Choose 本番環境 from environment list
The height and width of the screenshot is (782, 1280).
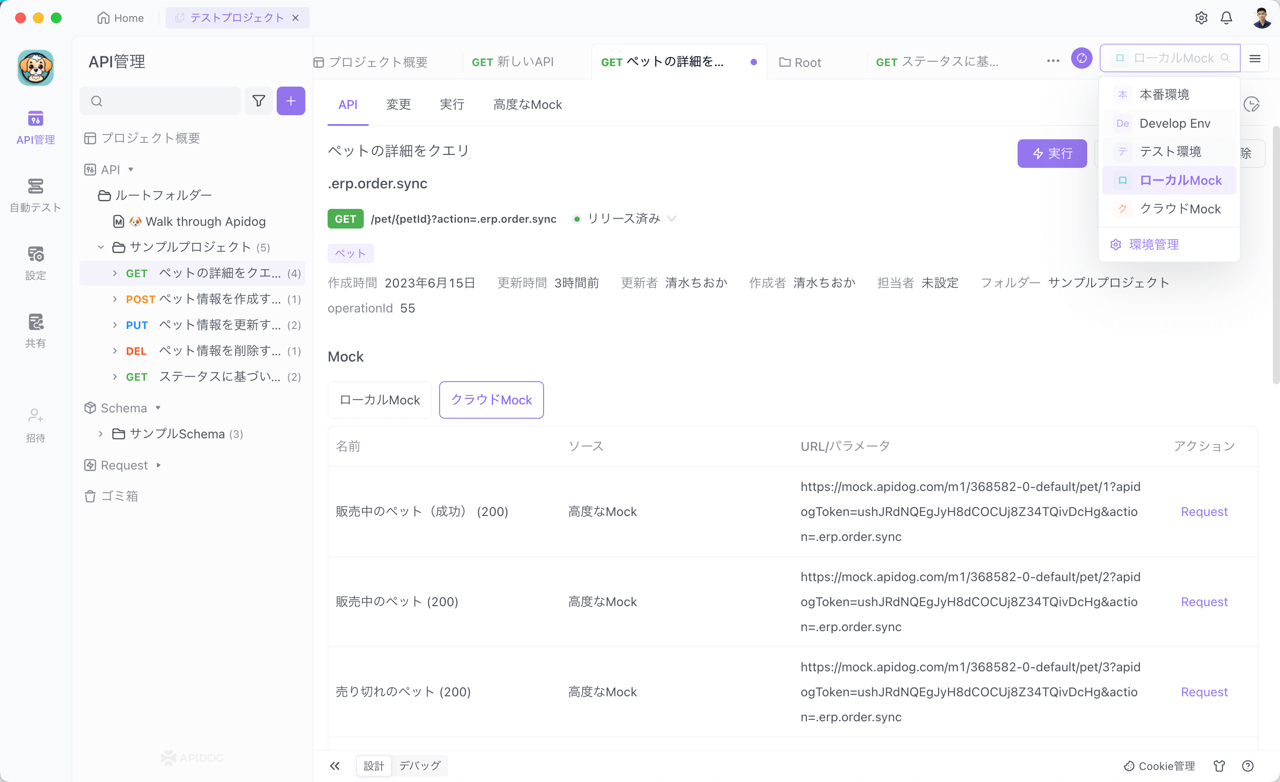(x=1169, y=95)
